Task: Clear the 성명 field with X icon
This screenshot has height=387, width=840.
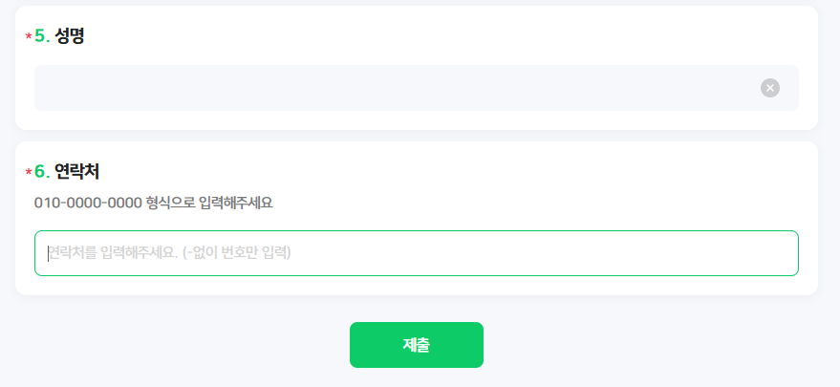Action: (770, 88)
